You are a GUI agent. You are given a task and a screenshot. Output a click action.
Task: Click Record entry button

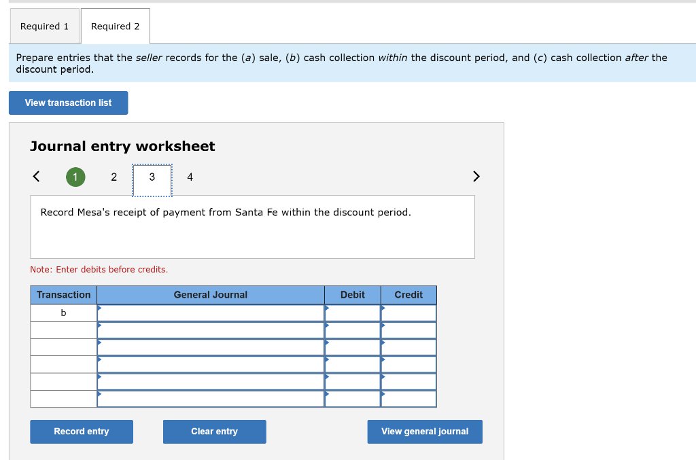pos(82,431)
